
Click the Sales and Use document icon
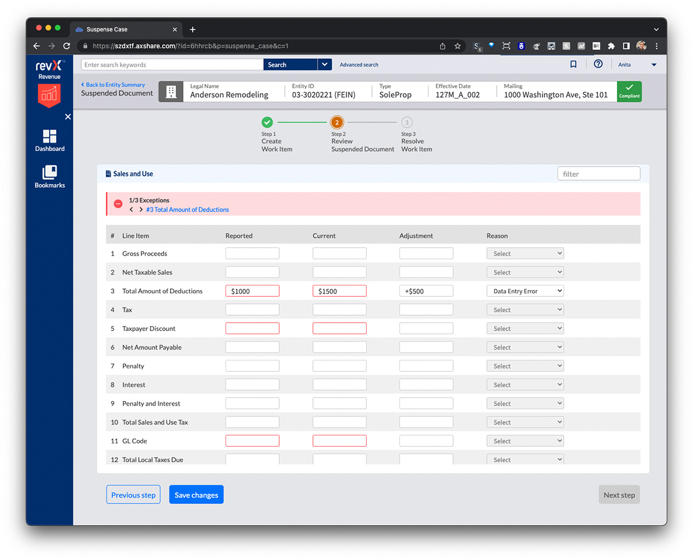click(108, 174)
